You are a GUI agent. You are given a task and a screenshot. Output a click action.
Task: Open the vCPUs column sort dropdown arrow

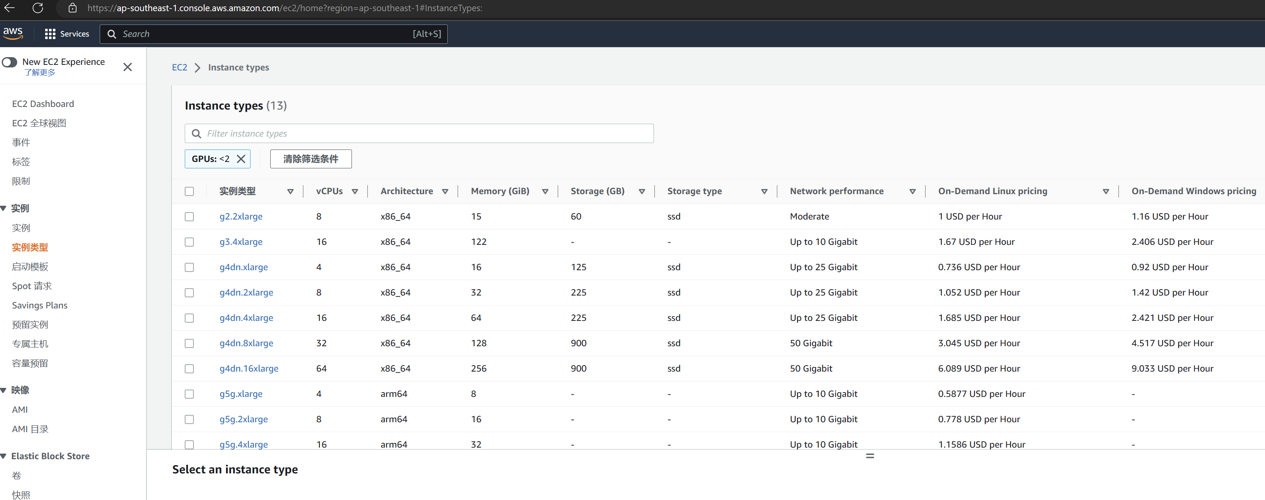[x=354, y=191]
